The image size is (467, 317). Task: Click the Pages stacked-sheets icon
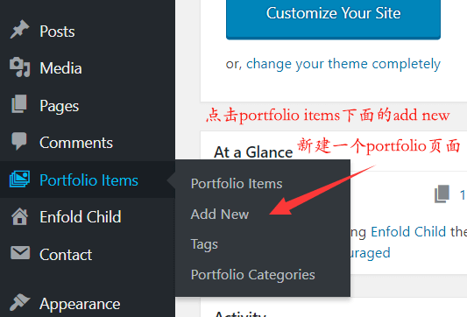(x=19, y=104)
